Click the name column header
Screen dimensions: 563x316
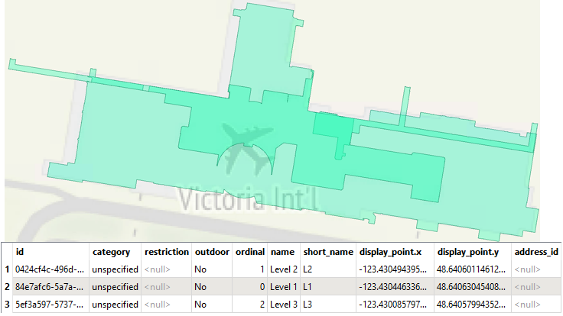point(284,252)
